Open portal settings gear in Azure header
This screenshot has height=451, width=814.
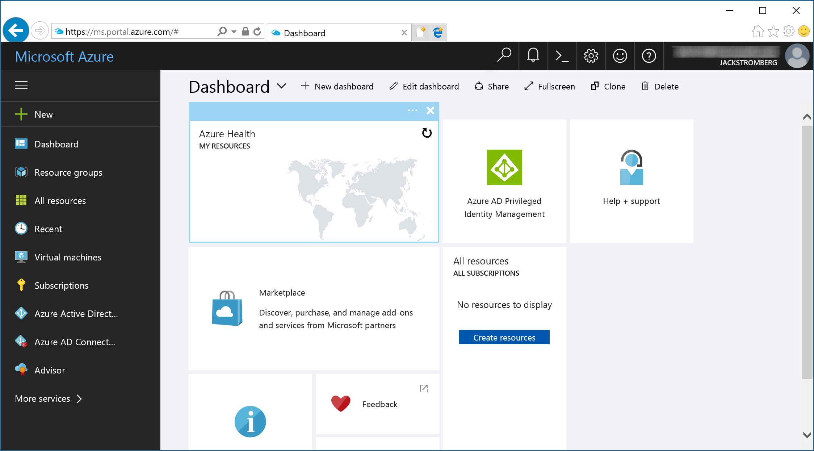coord(591,56)
